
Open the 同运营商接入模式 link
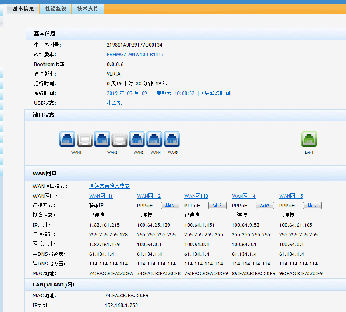pos(110,186)
